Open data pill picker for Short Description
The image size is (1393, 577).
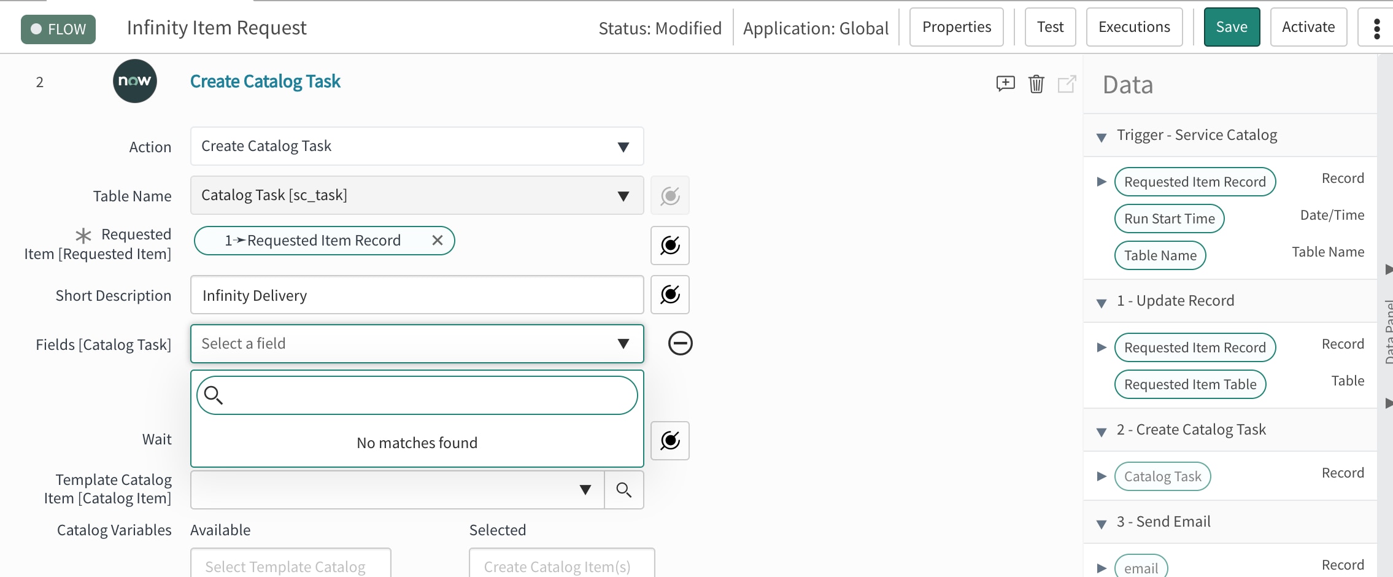(670, 295)
